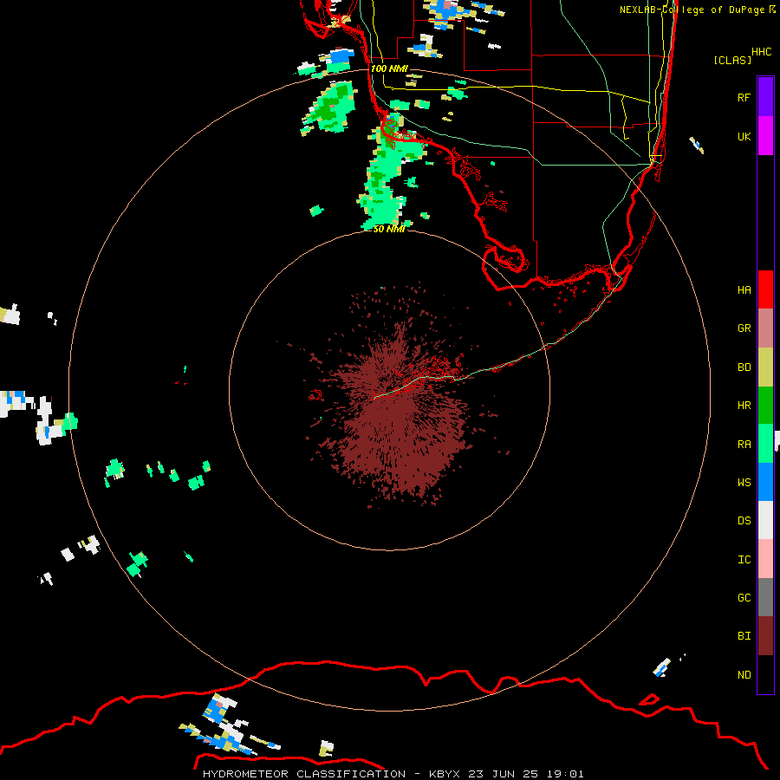Click the [CLAS] units label

(732, 60)
